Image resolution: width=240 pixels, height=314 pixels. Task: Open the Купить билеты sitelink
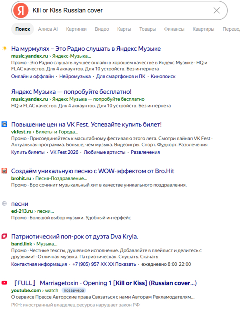[x=28, y=152]
